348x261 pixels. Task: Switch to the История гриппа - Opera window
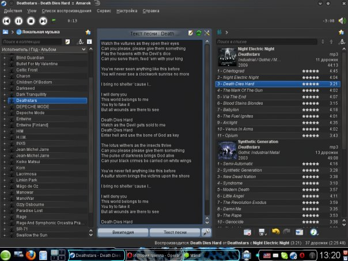pos(153,255)
